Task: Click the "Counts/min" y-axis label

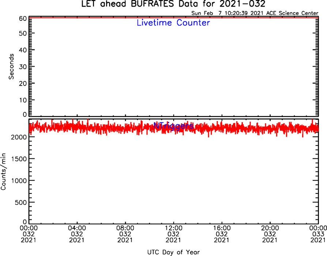Action: [4, 171]
